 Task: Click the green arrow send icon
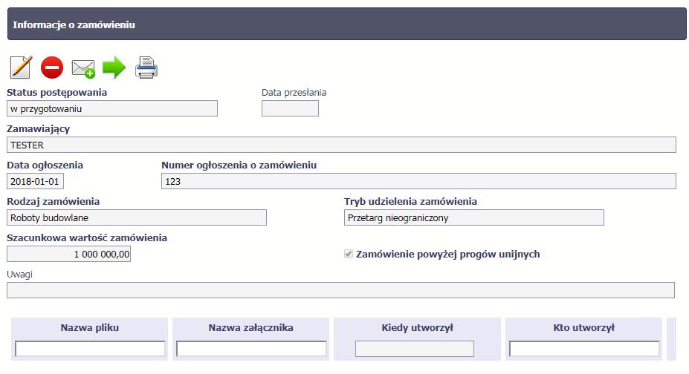(x=114, y=68)
